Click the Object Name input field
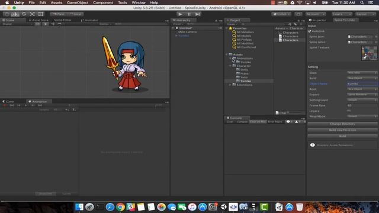The image size is (379, 213). coord(362,83)
